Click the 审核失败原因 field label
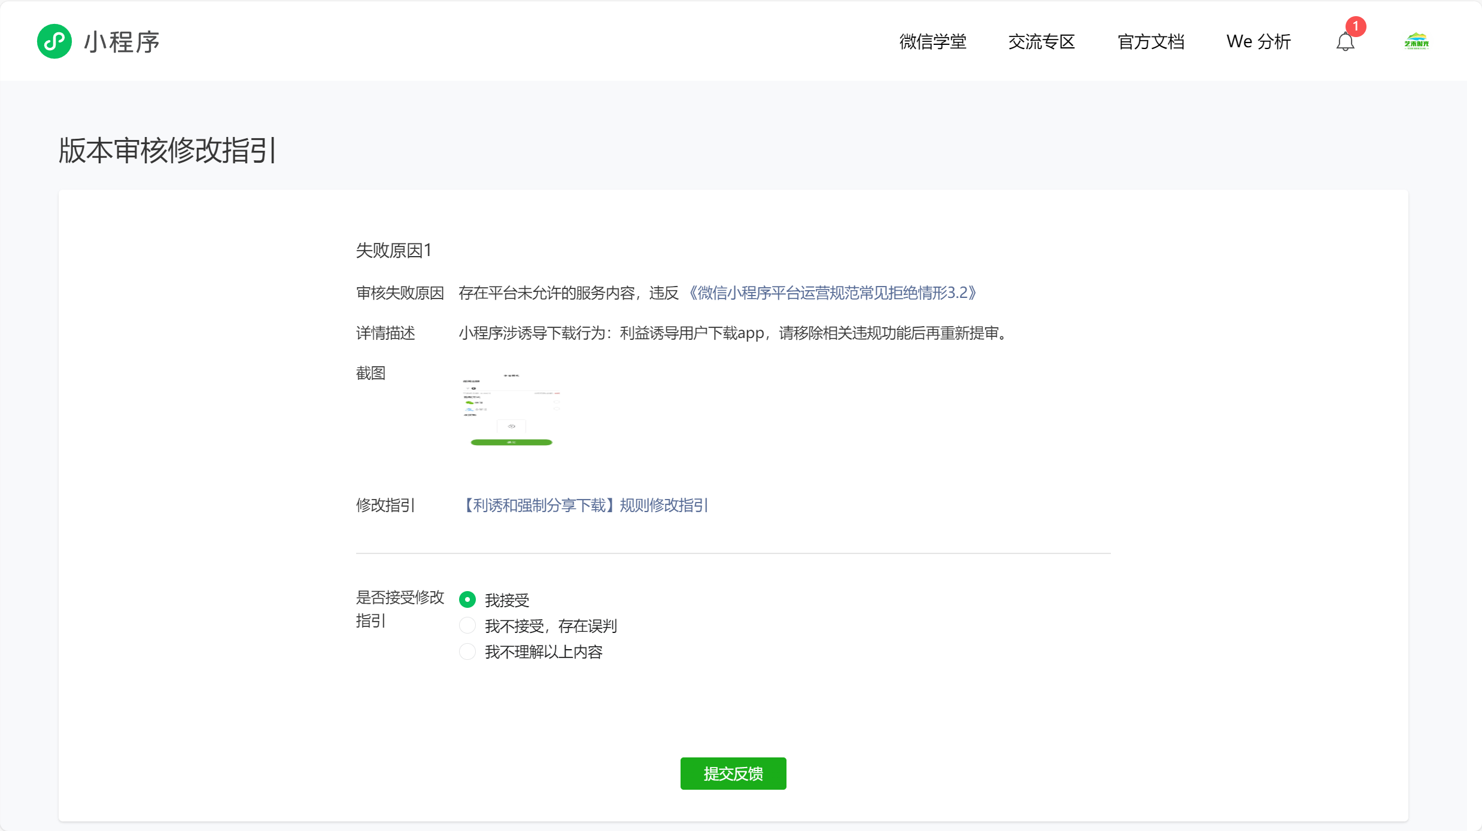 pos(400,293)
